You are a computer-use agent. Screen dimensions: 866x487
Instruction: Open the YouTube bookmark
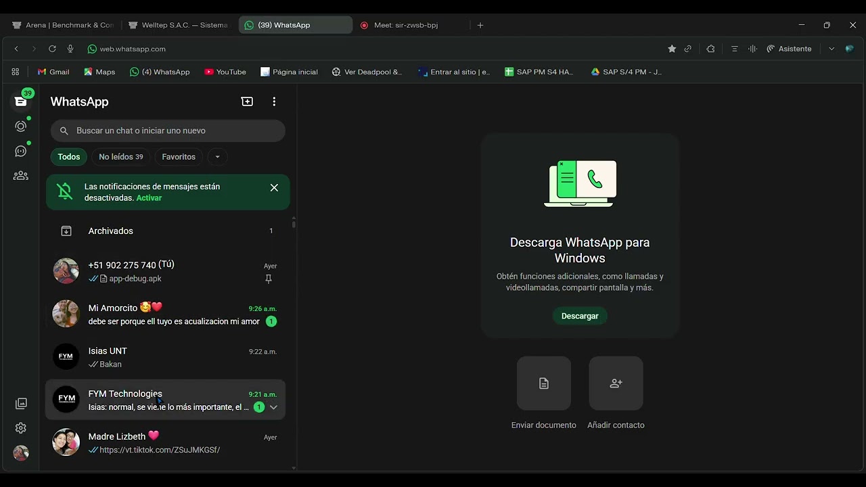pos(225,72)
